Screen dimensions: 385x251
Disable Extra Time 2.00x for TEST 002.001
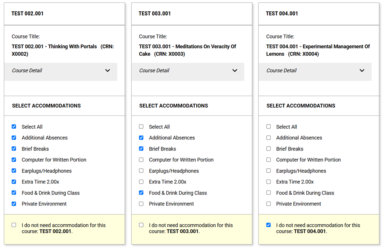(14, 181)
